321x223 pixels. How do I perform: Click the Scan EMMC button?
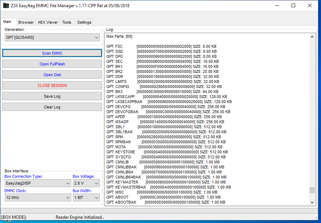[52, 53]
